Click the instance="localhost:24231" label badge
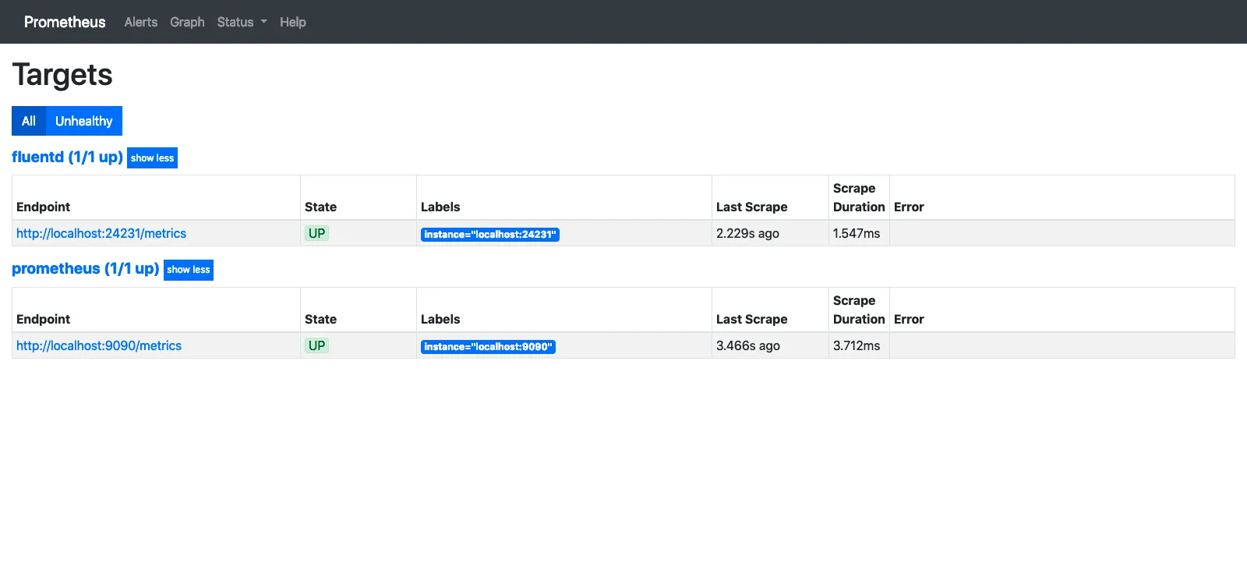Viewport: 1247px width, 577px height. [x=489, y=234]
